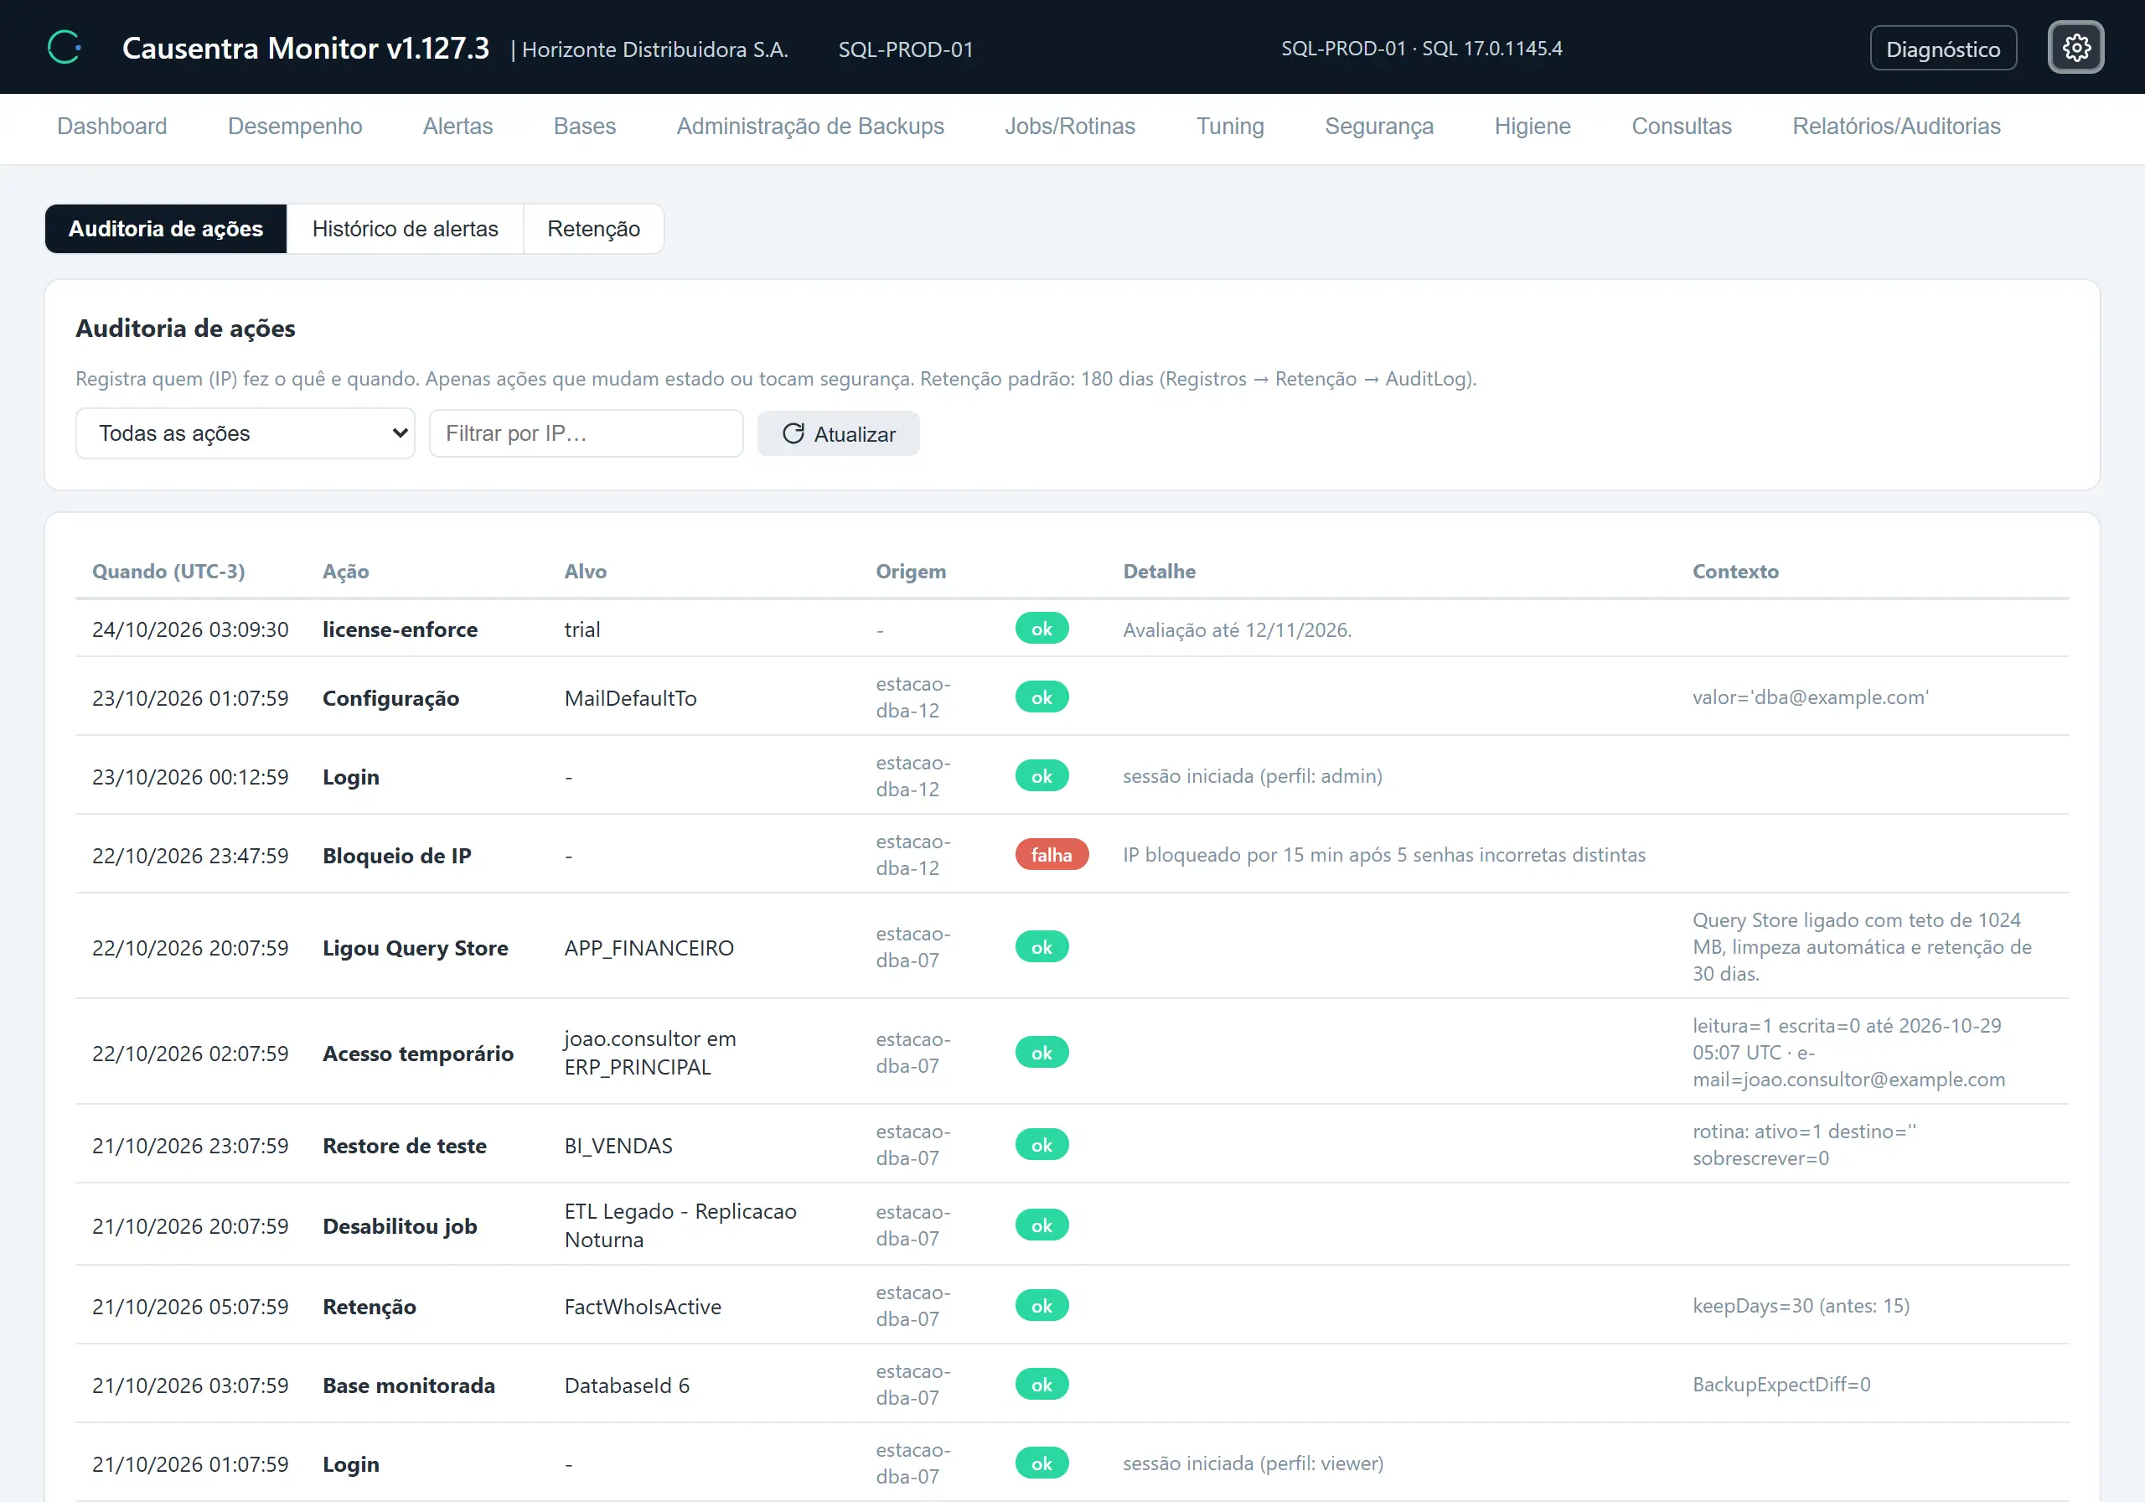
Task: Switch to the Retenção tab
Action: point(594,229)
